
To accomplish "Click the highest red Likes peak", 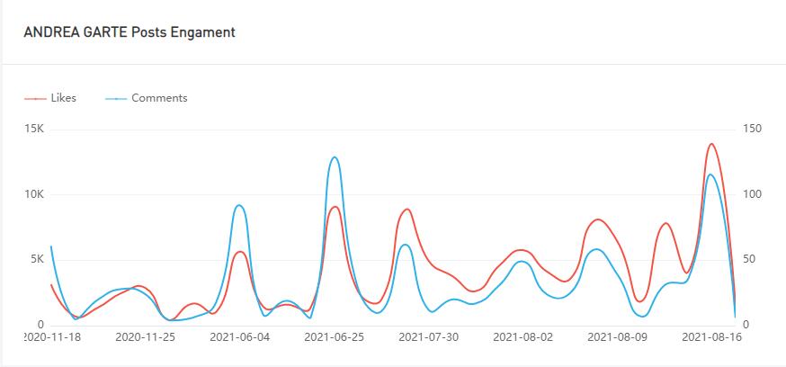I will [711, 144].
